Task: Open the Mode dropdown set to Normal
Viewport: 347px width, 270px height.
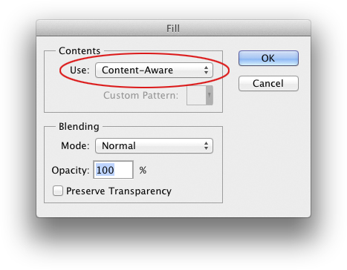Action: coord(154,146)
